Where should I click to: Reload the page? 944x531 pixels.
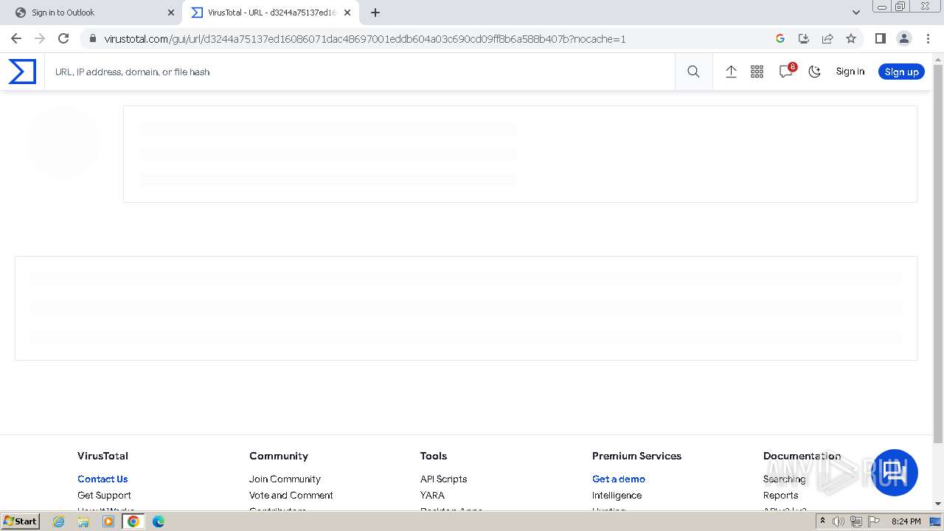[x=63, y=38]
